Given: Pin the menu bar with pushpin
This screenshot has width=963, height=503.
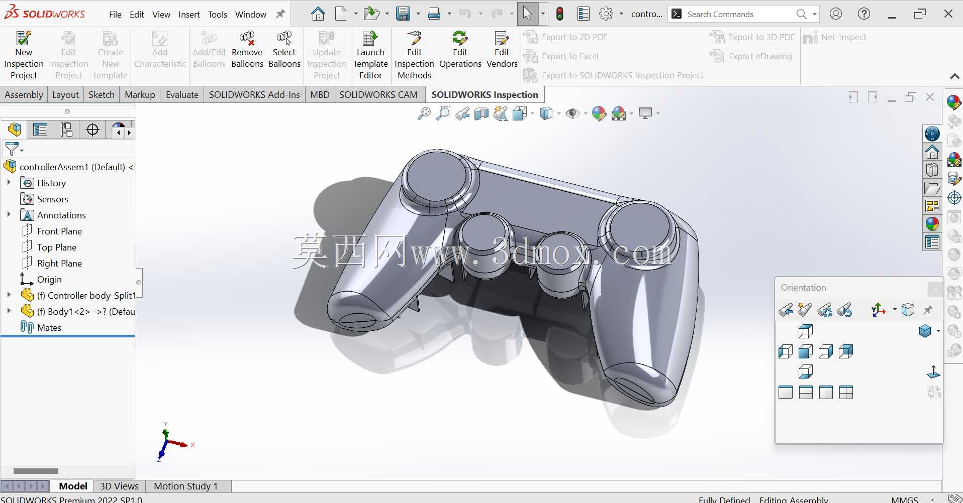Looking at the screenshot, I should 280,14.
